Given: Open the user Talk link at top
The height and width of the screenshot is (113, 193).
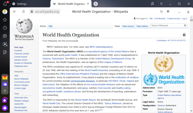Looking at the screenshot, I should pyautogui.click(x=151, y=19).
